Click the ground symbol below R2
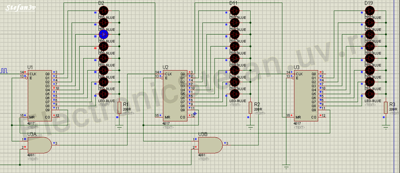The image size is (400, 173). (250, 126)
